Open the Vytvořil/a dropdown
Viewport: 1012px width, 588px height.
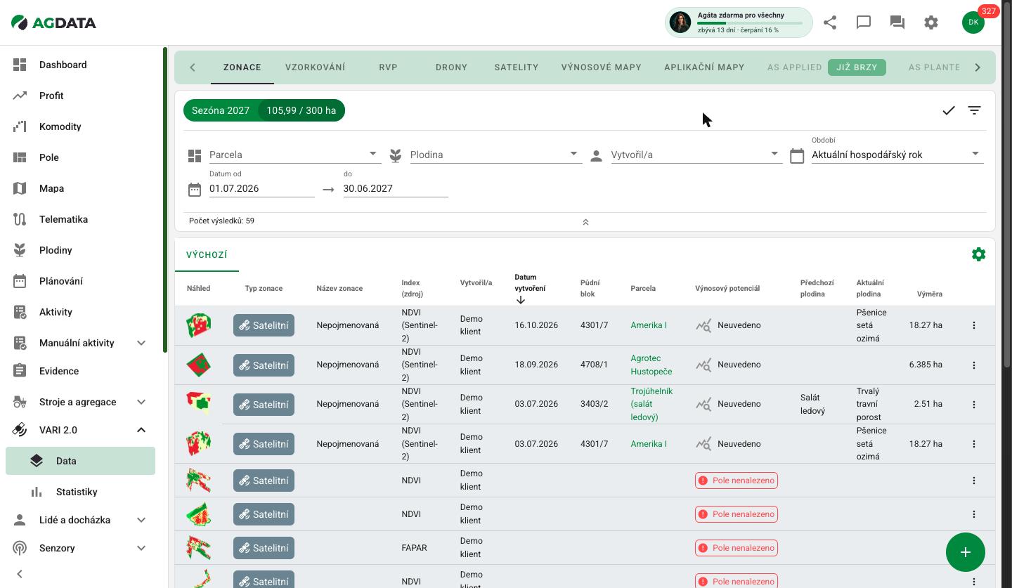tap(697, 155)
